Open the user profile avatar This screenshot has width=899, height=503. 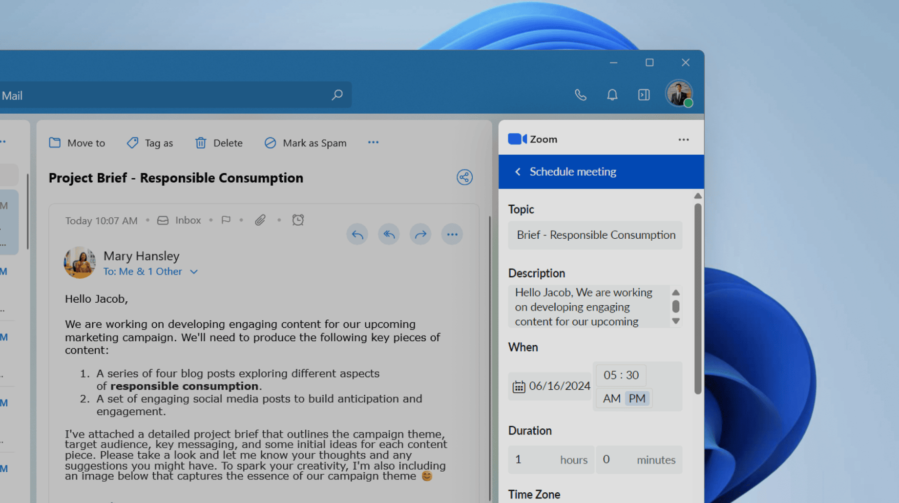click(679, 93)
